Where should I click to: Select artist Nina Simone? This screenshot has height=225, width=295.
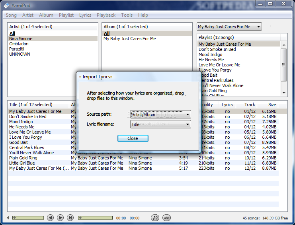(53, 39)
